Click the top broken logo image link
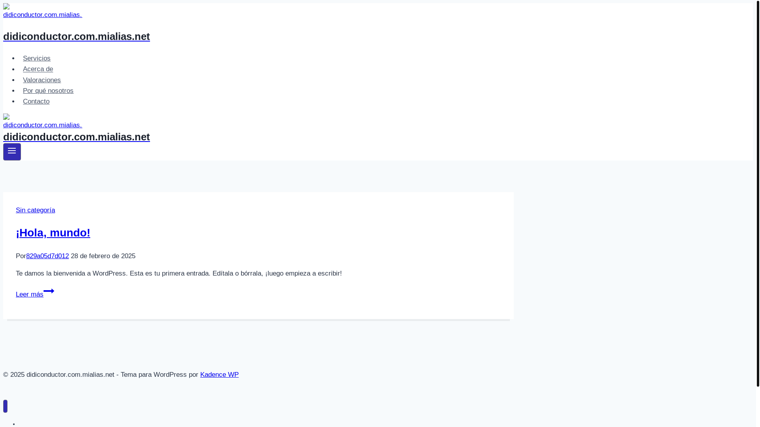The width and height of the screenshot is (760, 427). tap(43, 11)
